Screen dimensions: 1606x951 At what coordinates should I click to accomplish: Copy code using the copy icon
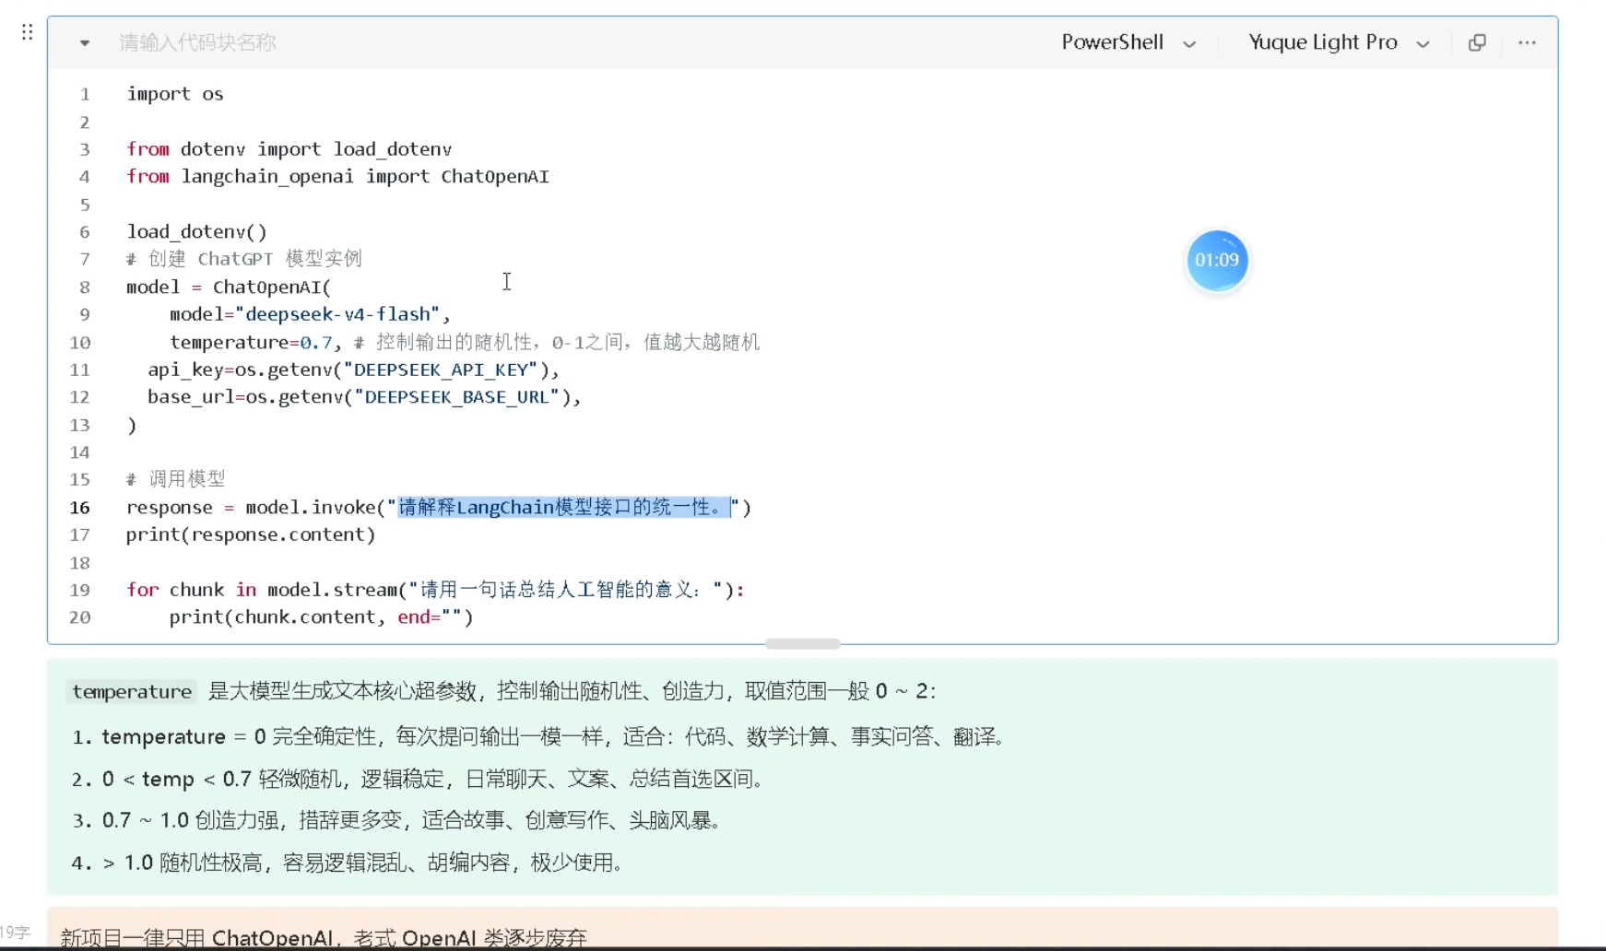click(1477, 42)
